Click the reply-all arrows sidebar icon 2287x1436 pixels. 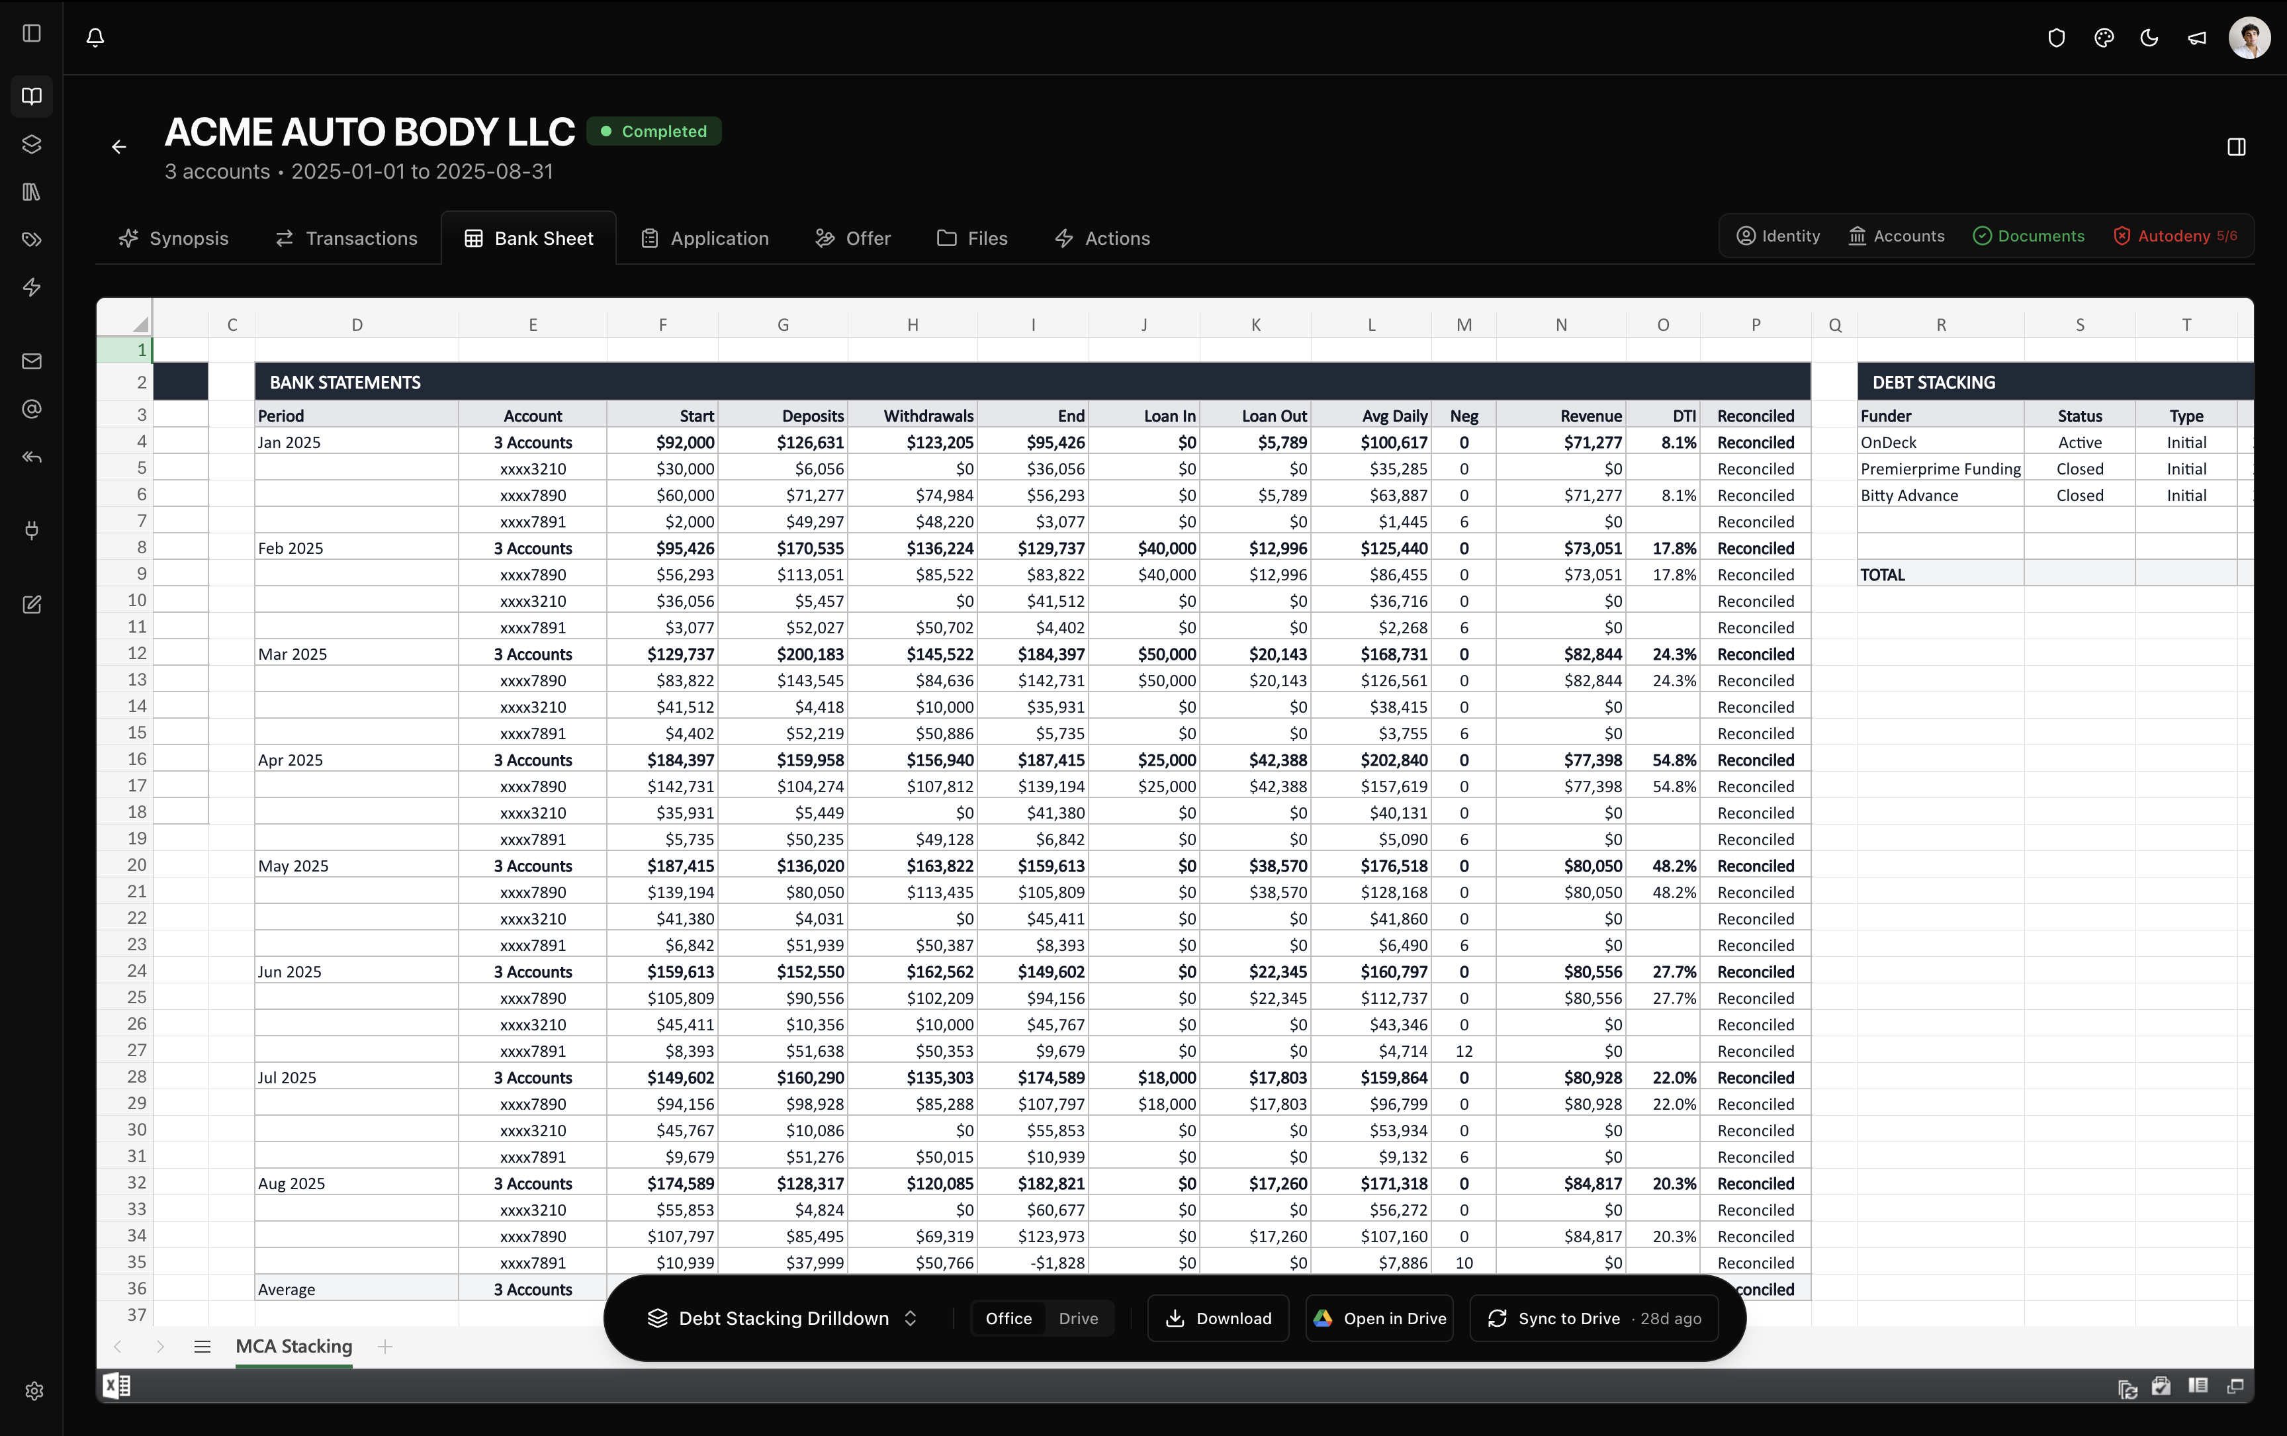point(31,457)
